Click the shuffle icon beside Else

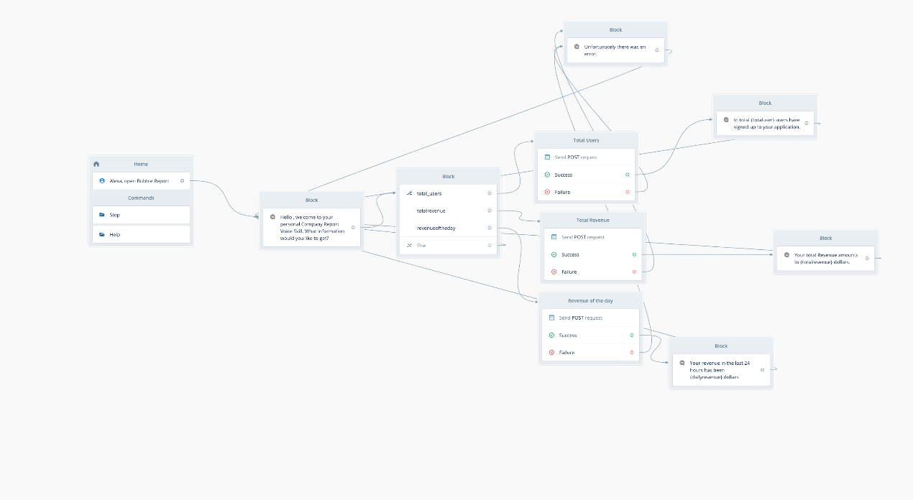[409, 245]
